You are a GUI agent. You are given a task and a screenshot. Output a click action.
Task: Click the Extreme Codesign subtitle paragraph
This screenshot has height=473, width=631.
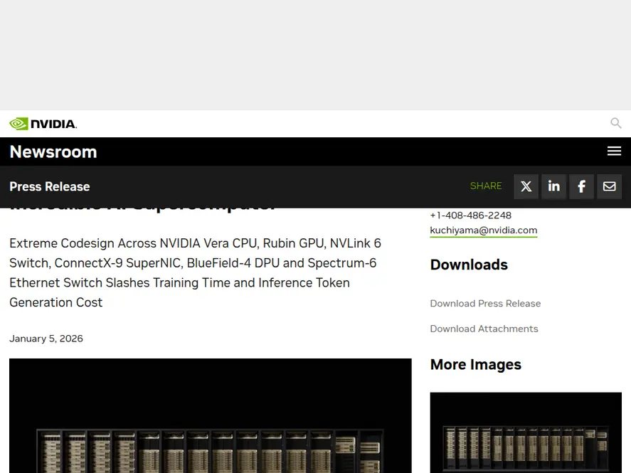tap(195, 272)
